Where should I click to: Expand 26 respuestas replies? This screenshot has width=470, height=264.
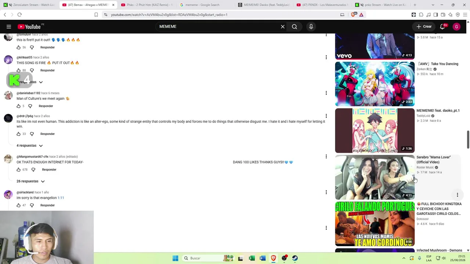30,181
